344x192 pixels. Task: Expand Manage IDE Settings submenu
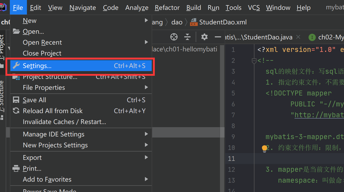(x=81, y=134)
